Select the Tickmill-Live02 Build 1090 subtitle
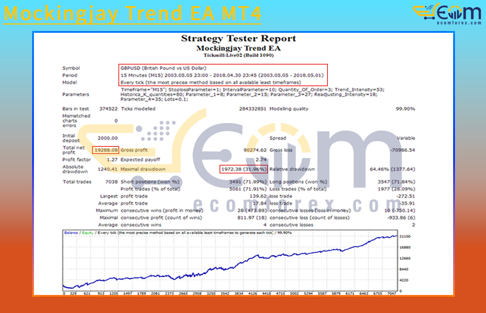486x313 pixels. click(239, 55)
